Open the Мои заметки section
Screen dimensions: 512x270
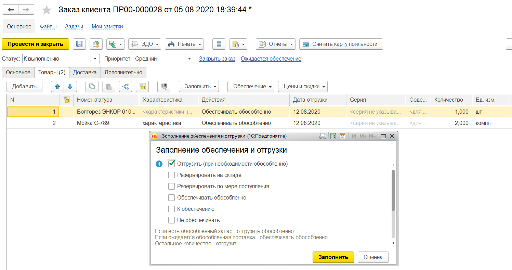click(x=107, y=26)
